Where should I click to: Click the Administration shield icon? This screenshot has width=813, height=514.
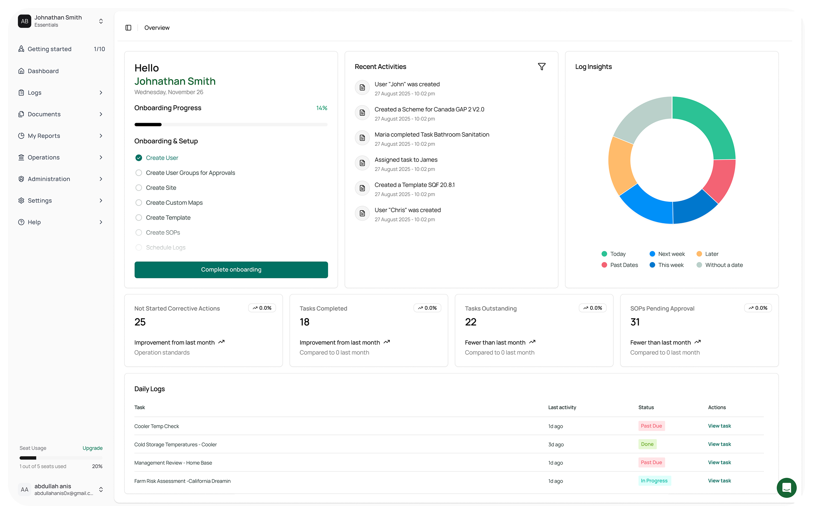21,179
